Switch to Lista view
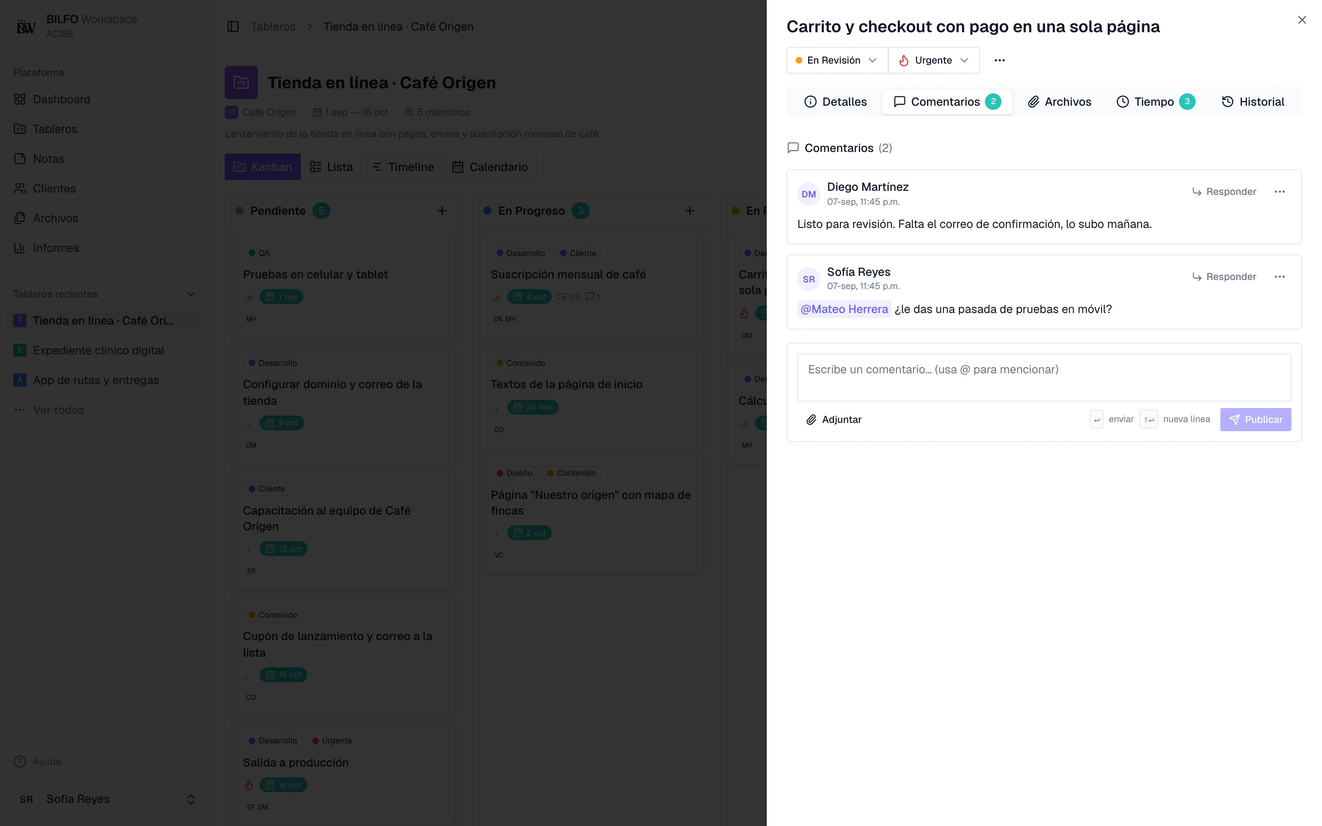Image resolution: width=1322 pixels, height=826 pixels. click(x=331, y=167)
